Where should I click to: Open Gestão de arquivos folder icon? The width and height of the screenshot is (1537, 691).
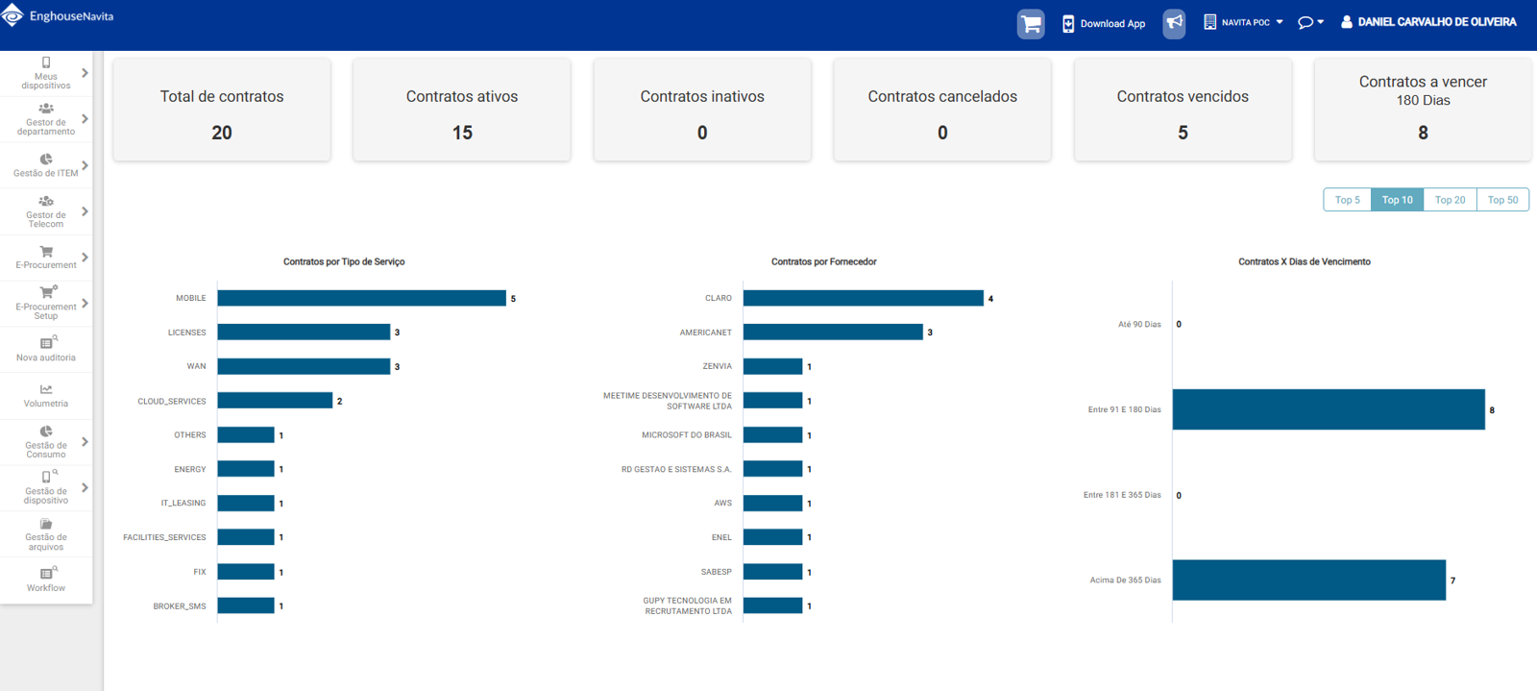[46, 525]
